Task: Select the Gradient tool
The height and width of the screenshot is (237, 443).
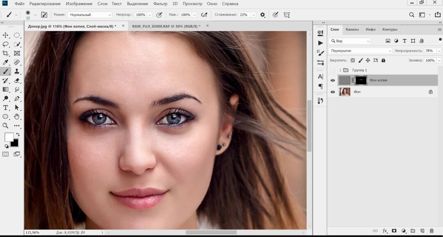Action: pos(5,89)
